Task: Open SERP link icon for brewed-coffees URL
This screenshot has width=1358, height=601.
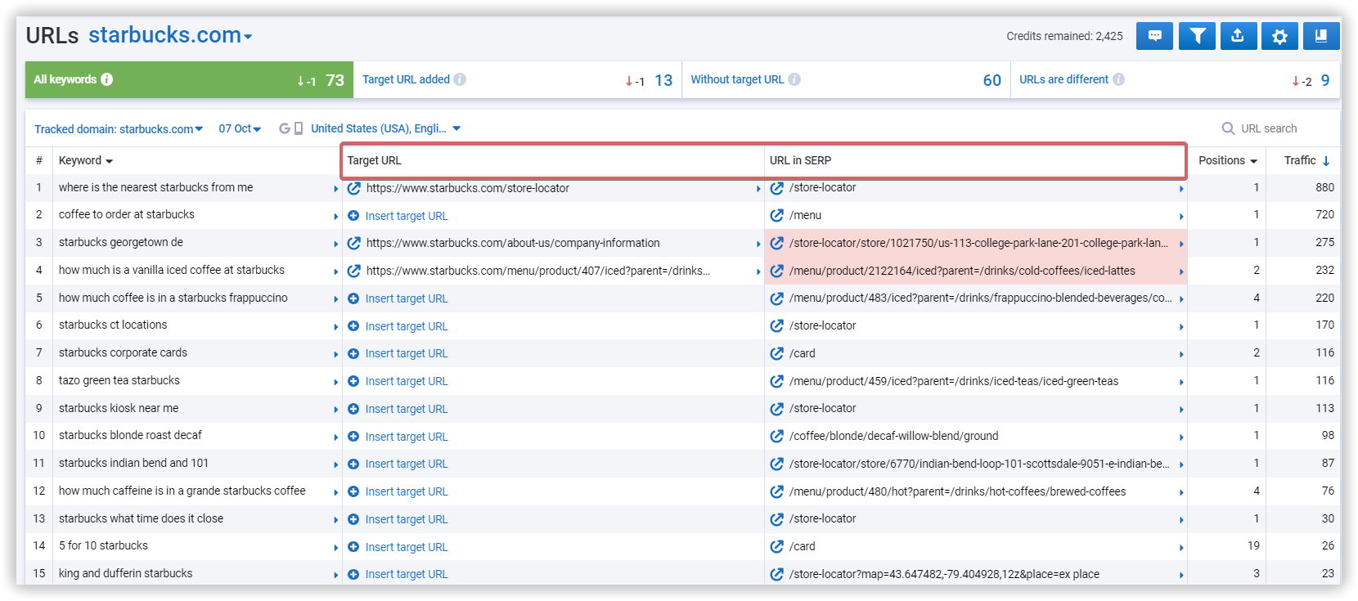Action: click(777, 491)
